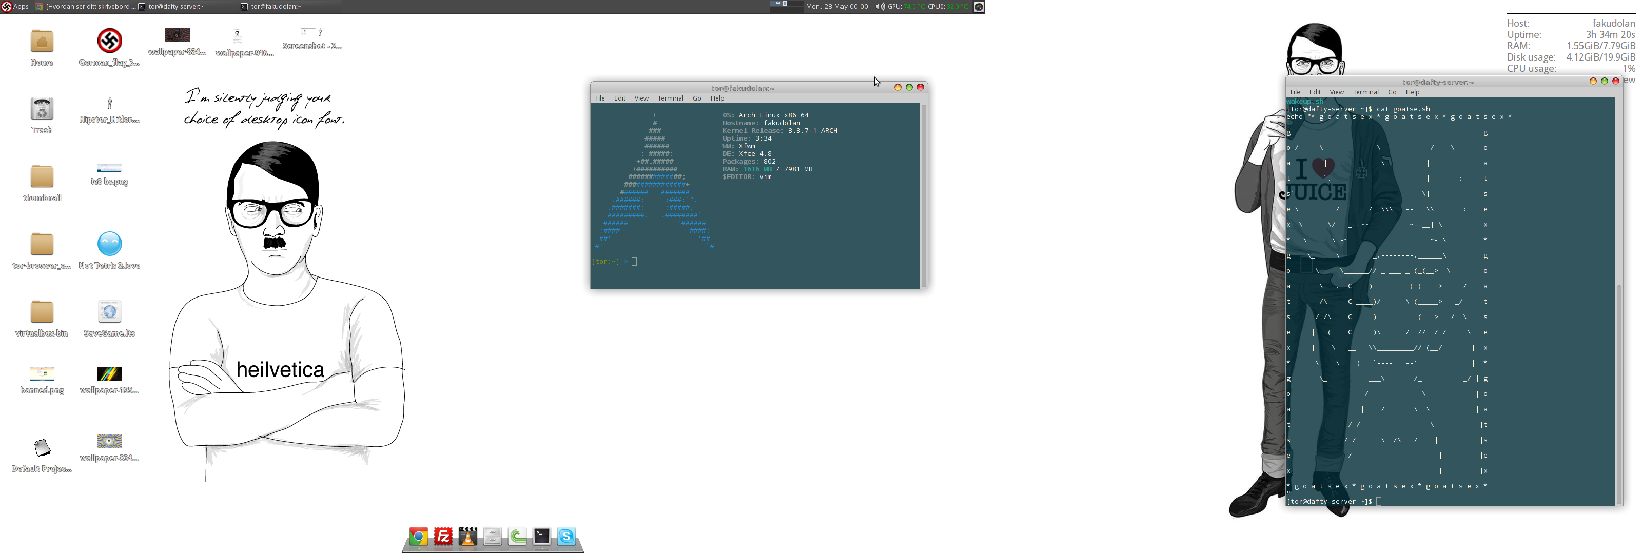Maximize the dafty-server terminal with green button
The image size is (1642, 554).
(x=1605, y=81)
